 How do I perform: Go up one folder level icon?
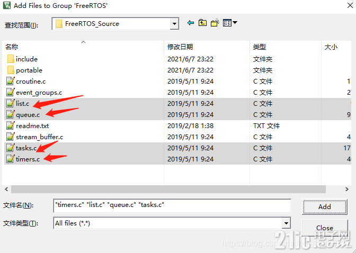pos(202,23)
